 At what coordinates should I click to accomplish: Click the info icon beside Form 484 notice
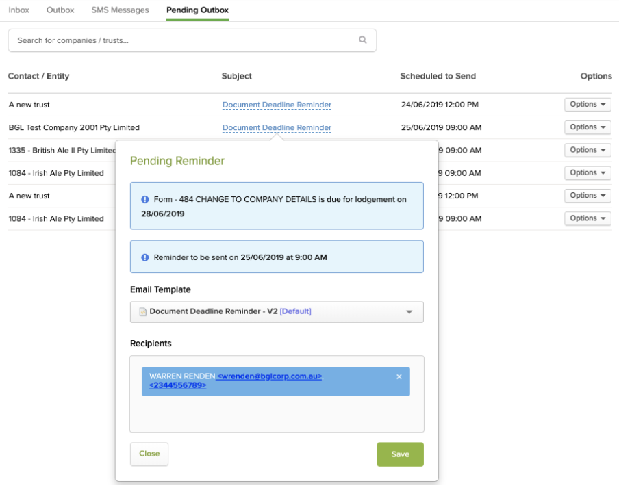click(144, 200)
